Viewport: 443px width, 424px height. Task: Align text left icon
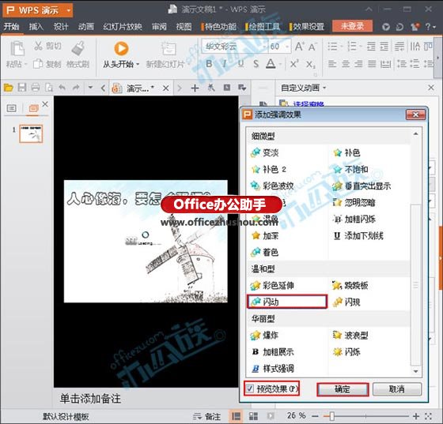(332, 64)
